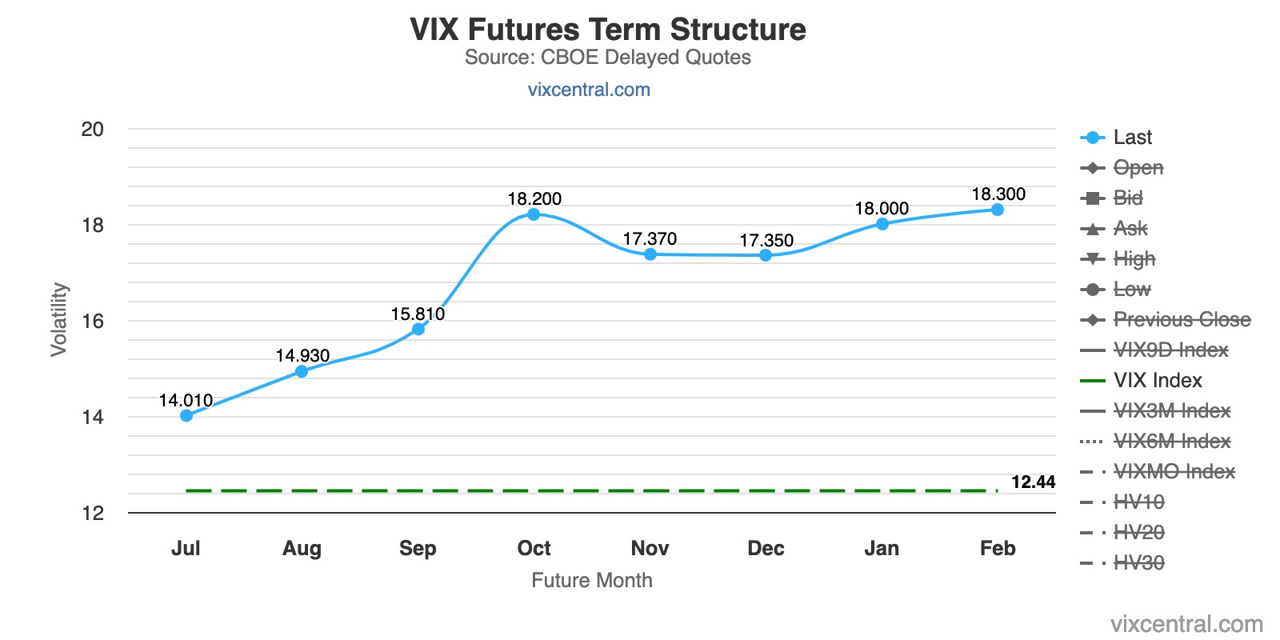Screen dimensions: 1280x640
Task: Click the Jul 14.010 data point
Action: click(186, 415)
